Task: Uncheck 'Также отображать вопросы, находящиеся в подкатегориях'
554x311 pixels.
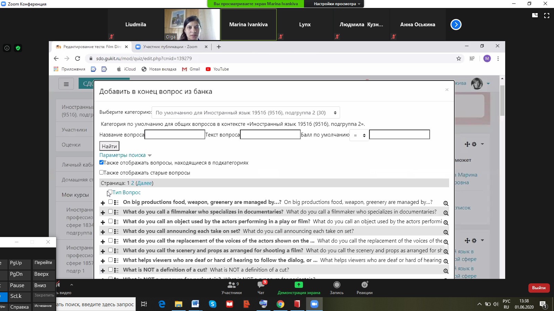Action: [x=101, y=162]
